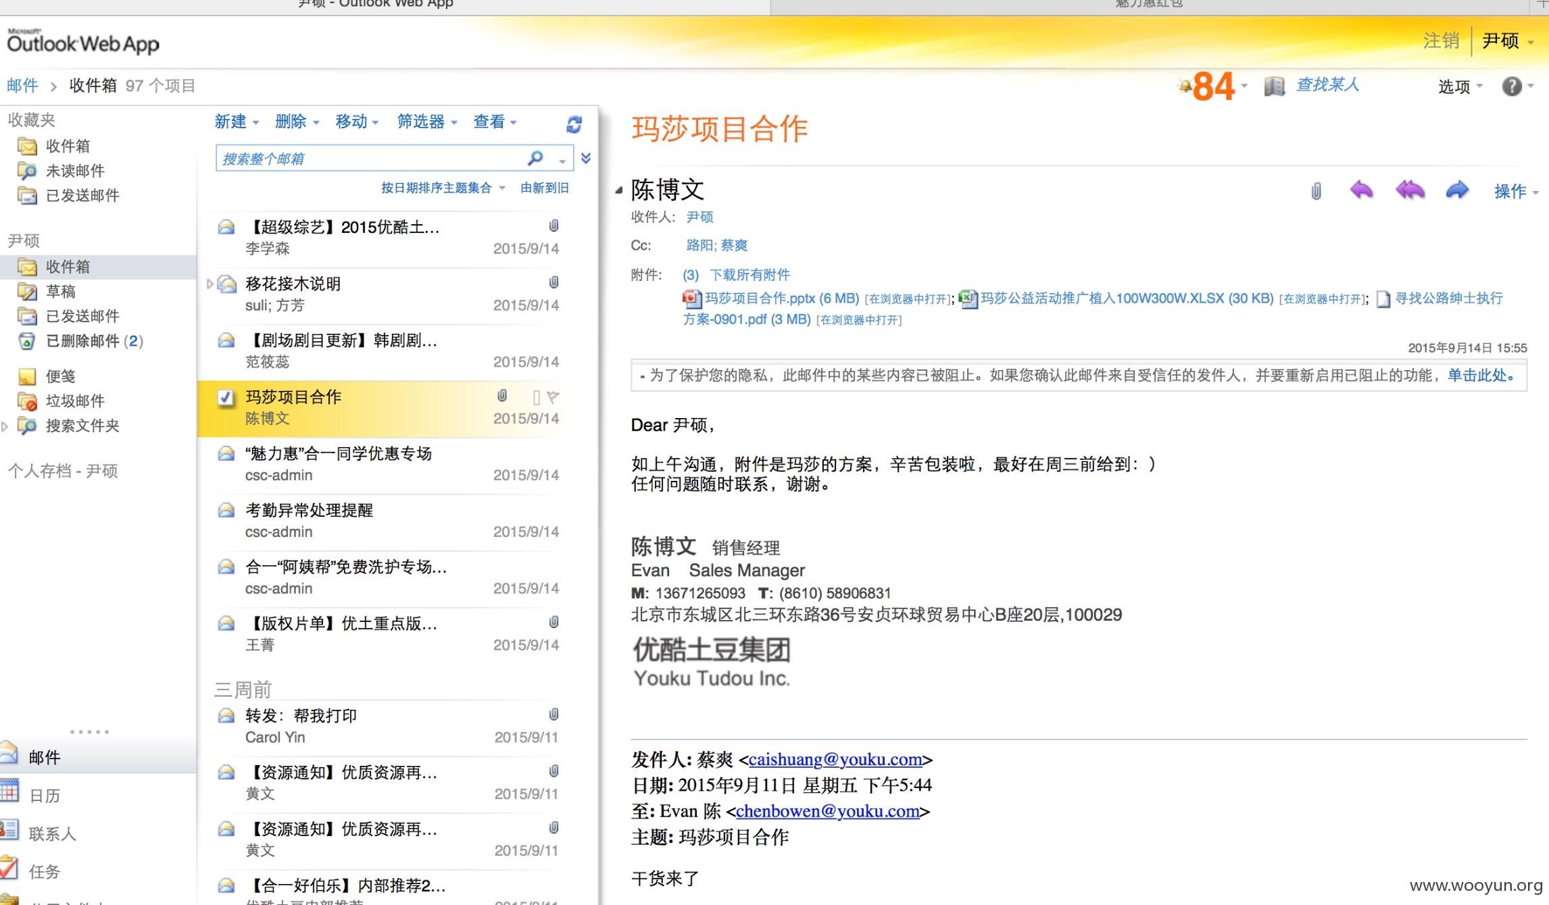Click the refresh mail icon
Image resolution: width=1549 pixels, height=905 pixels.
point(574,124)
